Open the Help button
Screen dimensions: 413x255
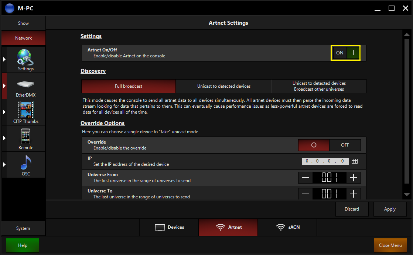(x=23, y=245)
